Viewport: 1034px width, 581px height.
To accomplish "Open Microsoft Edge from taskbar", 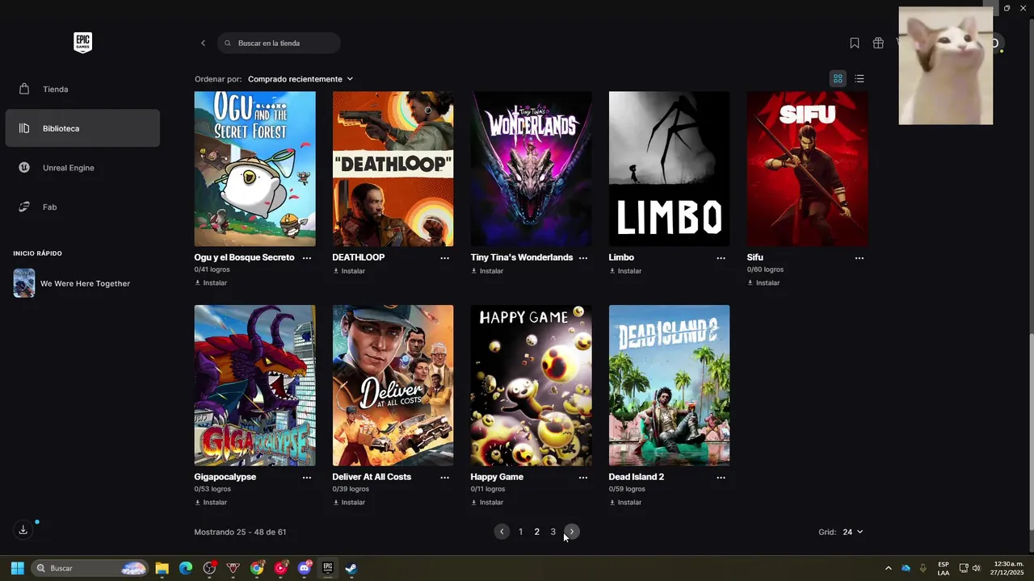I will point(186,568).
